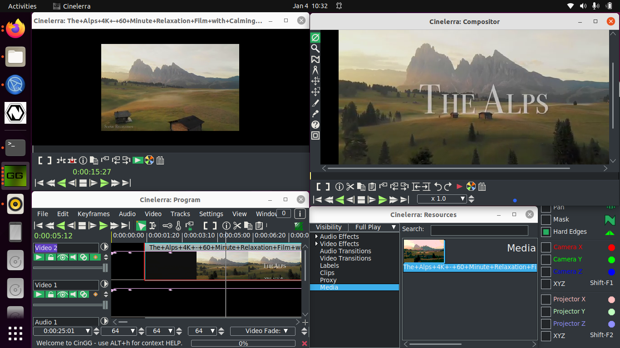Expand the Audio Effects tree folder
This screenshot has height=348, width=620.
317,237
